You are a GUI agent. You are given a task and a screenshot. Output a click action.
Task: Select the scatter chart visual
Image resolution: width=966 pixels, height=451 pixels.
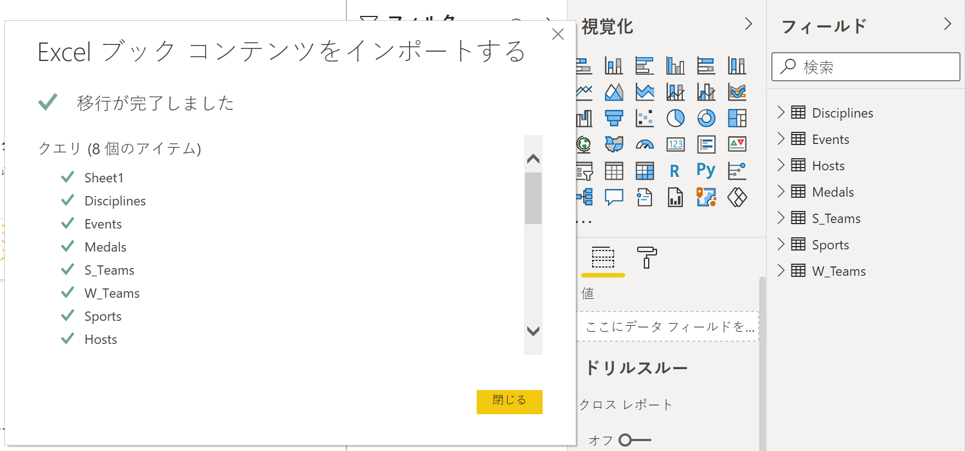click(x=645, y=118)
